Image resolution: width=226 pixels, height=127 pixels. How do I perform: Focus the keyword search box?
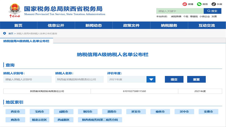click(x=180, y=11)
